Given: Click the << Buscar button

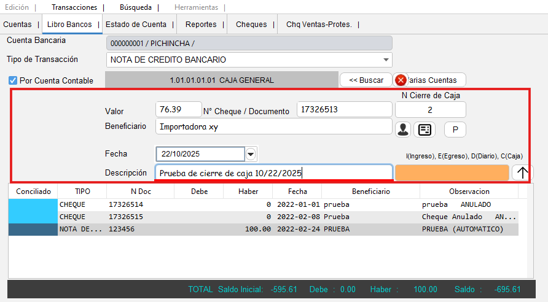Looking at the screenshot, I should [366, 80].
